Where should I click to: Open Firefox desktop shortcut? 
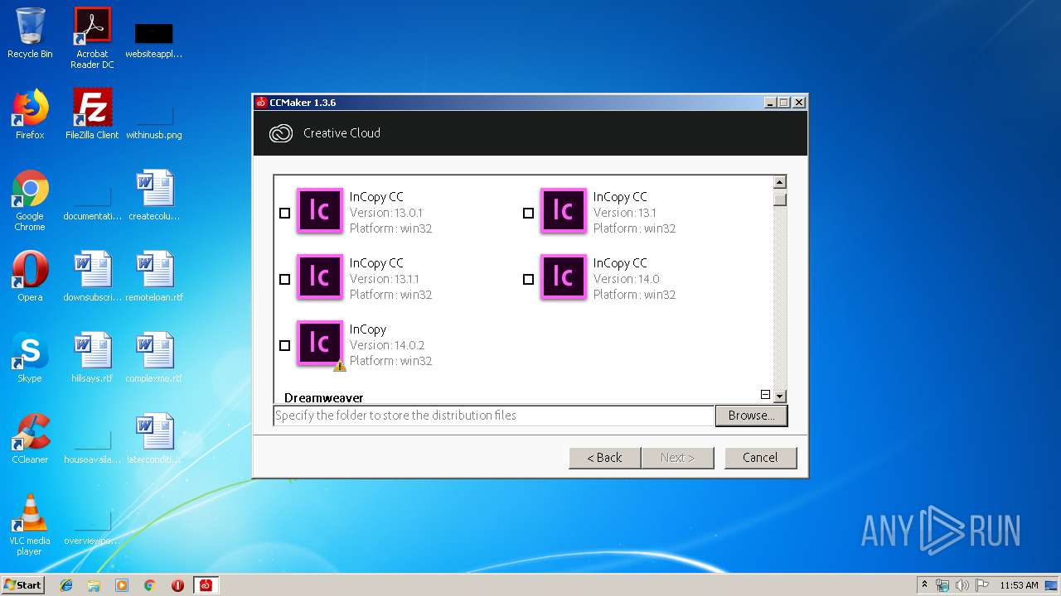[x=30, y=114]
